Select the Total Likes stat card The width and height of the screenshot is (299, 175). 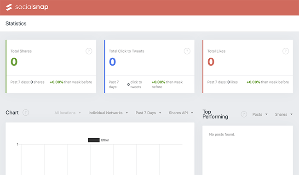[x=247, y=67]
